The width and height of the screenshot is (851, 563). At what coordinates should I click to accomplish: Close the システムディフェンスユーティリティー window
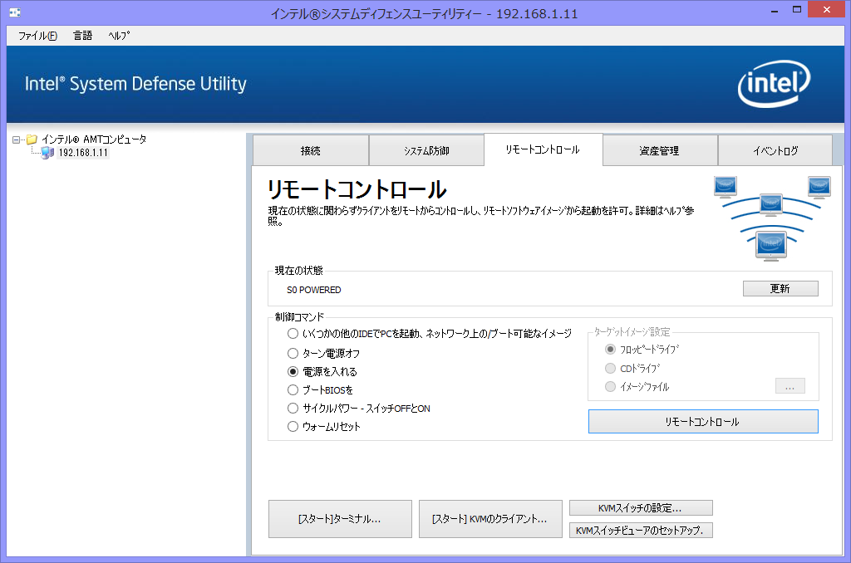pyautogui.click(x=827, y=9)
